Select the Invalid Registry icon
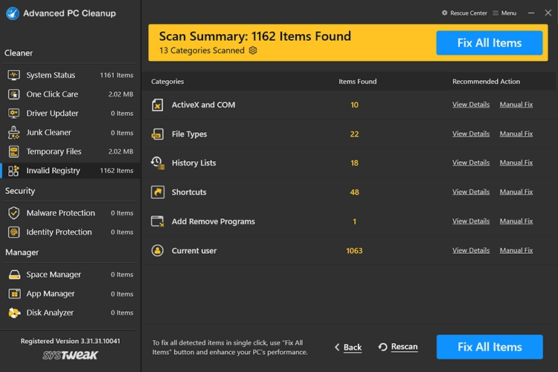Viewport: 558px width, 372px height. [14, 171]
